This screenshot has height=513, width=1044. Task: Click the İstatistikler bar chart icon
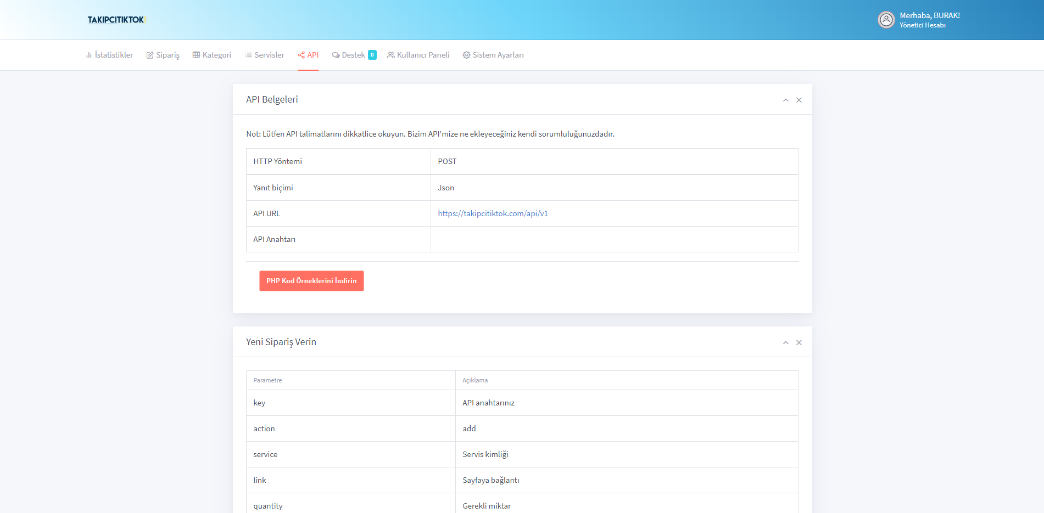coord(89,55)
